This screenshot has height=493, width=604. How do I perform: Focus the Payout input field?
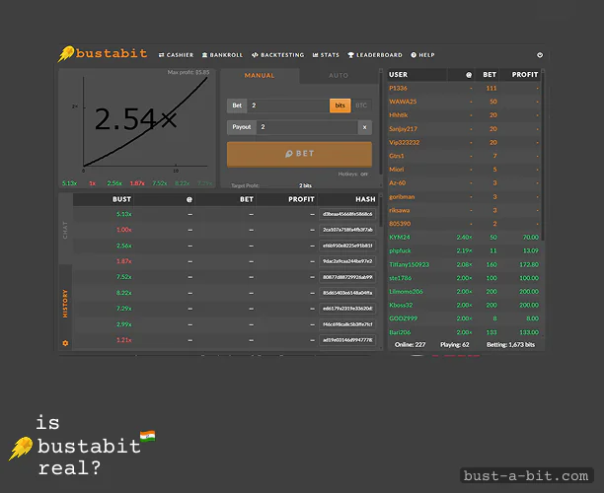point(307,127)
